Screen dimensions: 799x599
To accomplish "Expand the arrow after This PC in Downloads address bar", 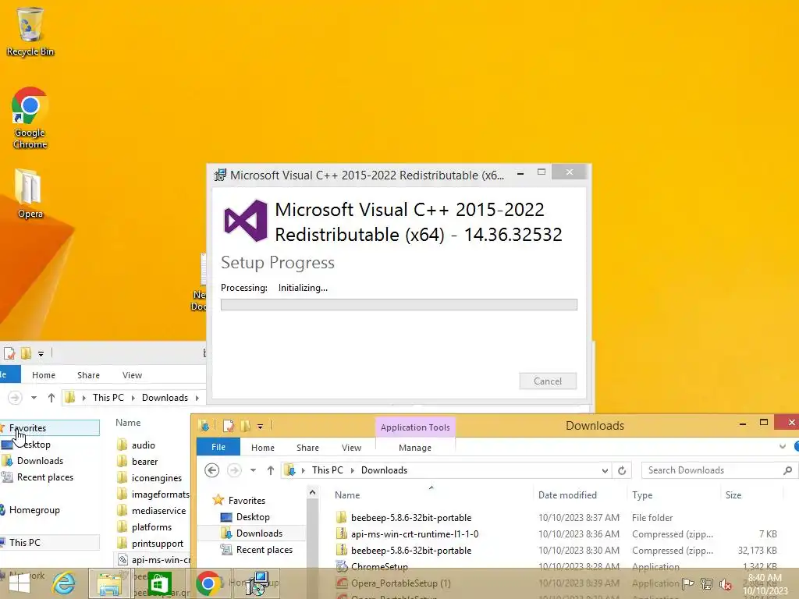I will [x=352, y=470].
